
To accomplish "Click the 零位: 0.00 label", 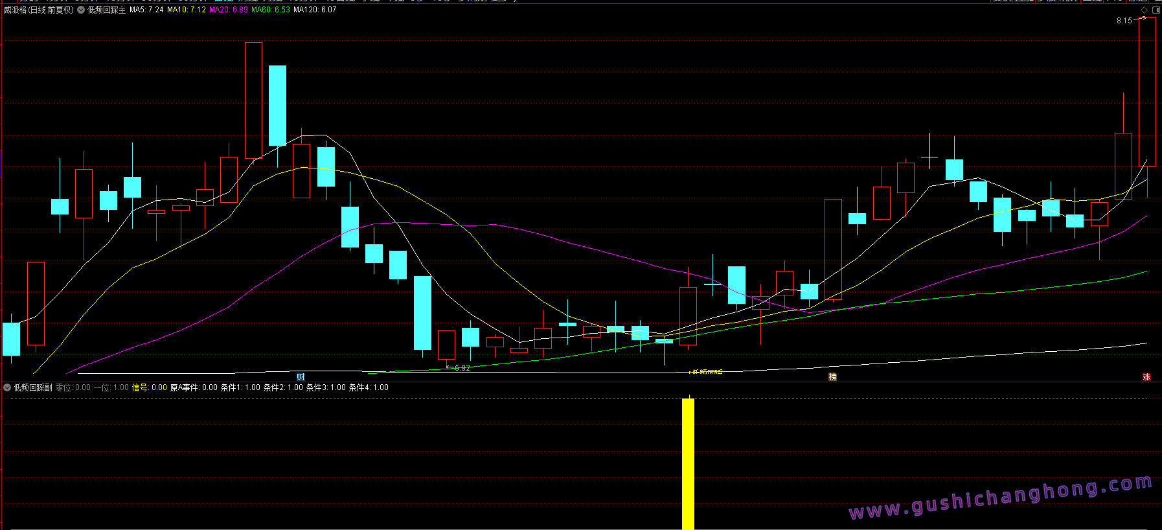I will point(73,387).
